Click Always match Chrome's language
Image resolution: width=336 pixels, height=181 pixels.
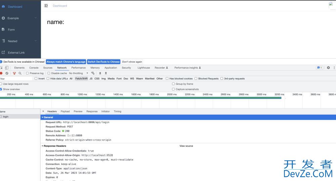[66, 62]
